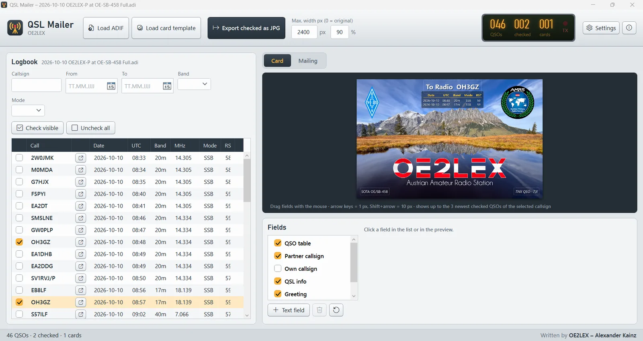Click Load card template button
Image resolution: width=643 pixels, height=341 pixels.
tap(166, 28)
